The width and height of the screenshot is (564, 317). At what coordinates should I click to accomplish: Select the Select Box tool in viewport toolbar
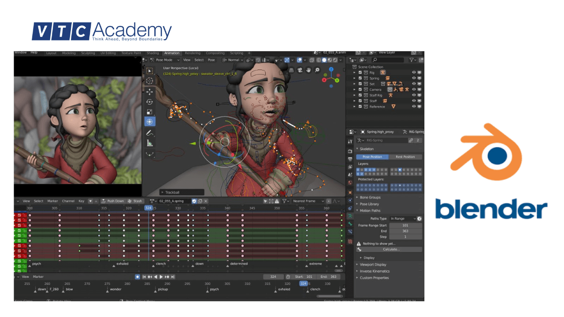click(x=150, y=71)
